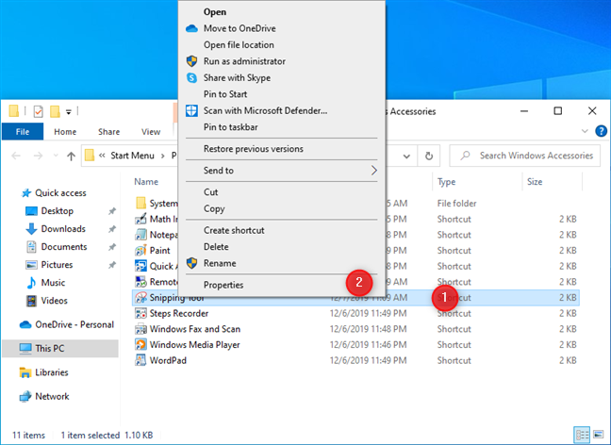Click Start Menu in address breadcrumb

pyautogui.click(x=132, y=156)
